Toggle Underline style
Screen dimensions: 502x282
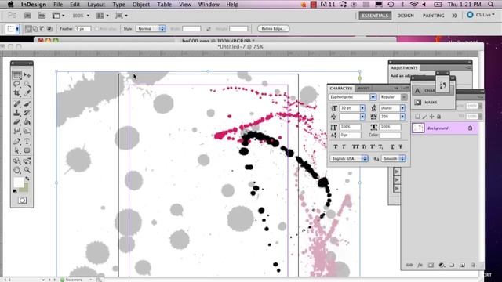(x=392, y=146)
